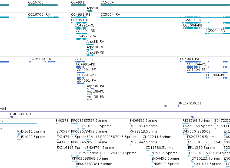Click the Arpc3B-RA transcript label
This screenshot has height=168, width=230.
[x=95, y=42]
